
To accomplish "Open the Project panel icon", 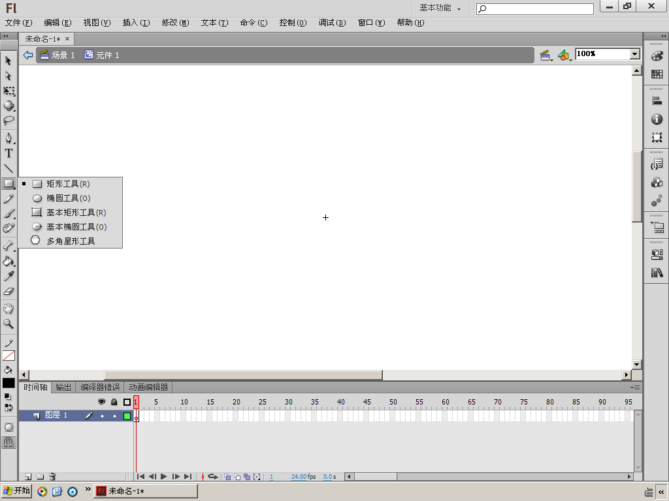I will [x=657, y=228].
